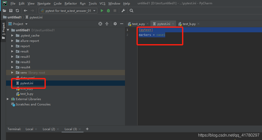Open the Run menu
The image size is (262, 140).
[83, 3]
